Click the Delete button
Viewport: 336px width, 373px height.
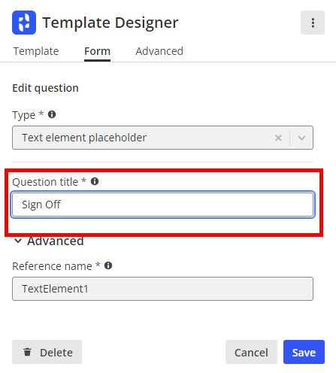coord(47,352)
